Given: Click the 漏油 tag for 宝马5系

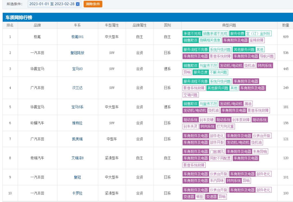Looking at the screenshot, I should (248, 104).
